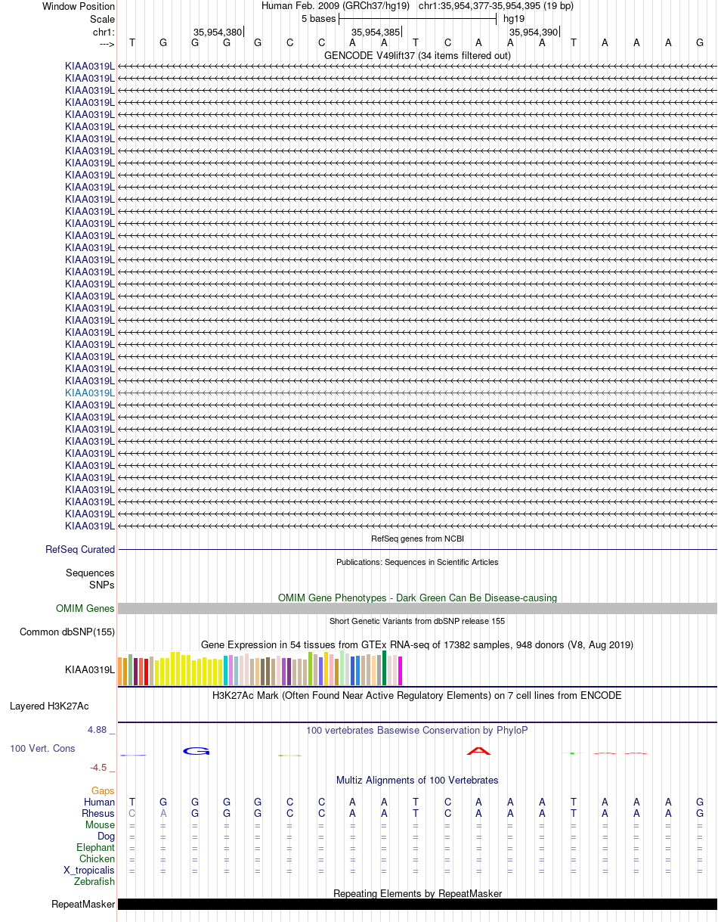Click coordinate label 35,954,385
This screenshot has height=922, width=718.
376,33
